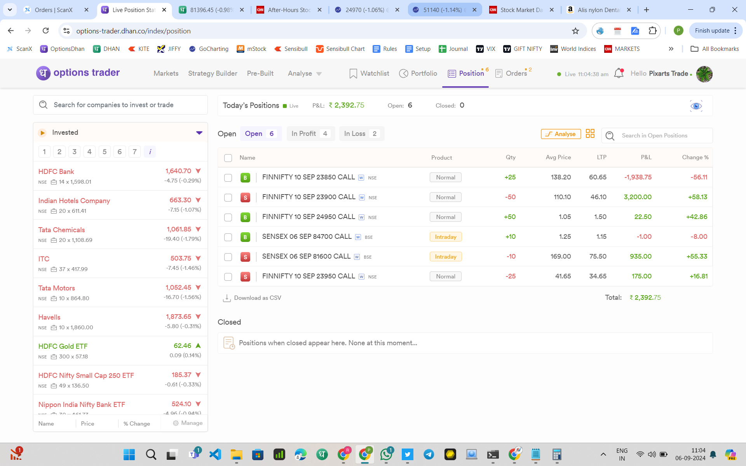
Task: Open WhatsApp from the taskbar
Action: click(386, 454)
